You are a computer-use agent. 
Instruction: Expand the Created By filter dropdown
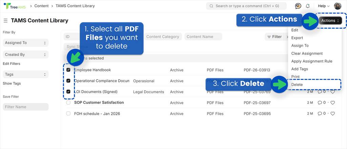[25, 55]
